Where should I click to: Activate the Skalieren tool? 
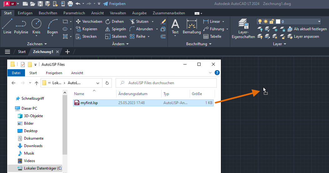click(x=116, y=36)
